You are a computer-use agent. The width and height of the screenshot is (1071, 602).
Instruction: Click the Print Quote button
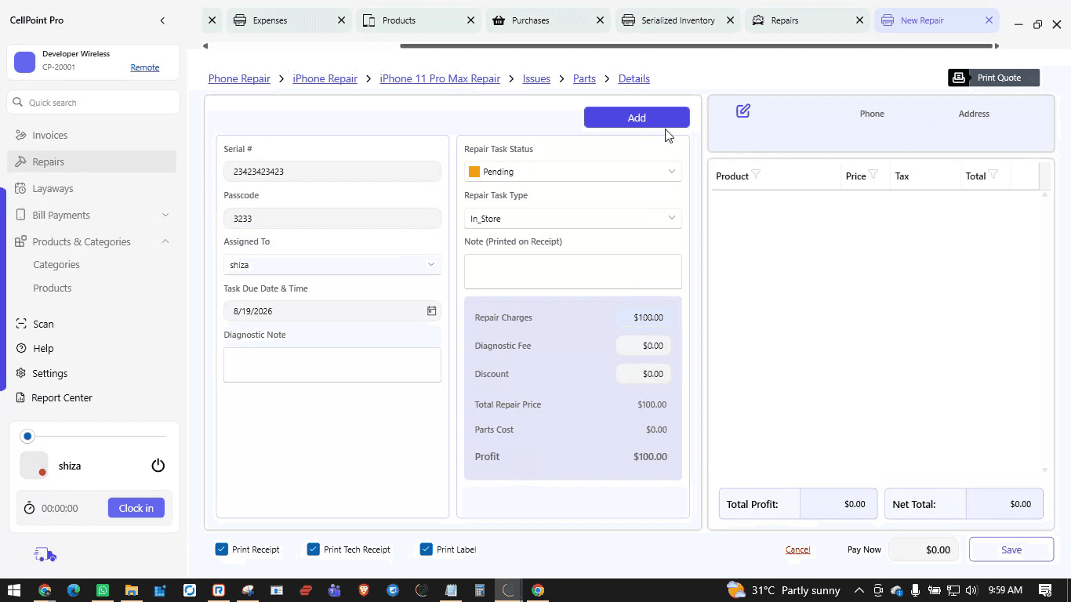click(x=994, y=78)
